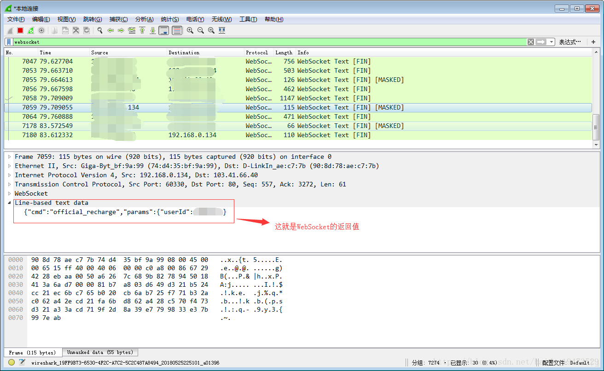Screen dimensions: 604x371
Task: Zoom out the main window text
Action: (x=201, y=30)
